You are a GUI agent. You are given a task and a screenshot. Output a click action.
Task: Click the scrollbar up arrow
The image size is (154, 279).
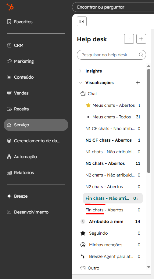[x=149, y=66]
